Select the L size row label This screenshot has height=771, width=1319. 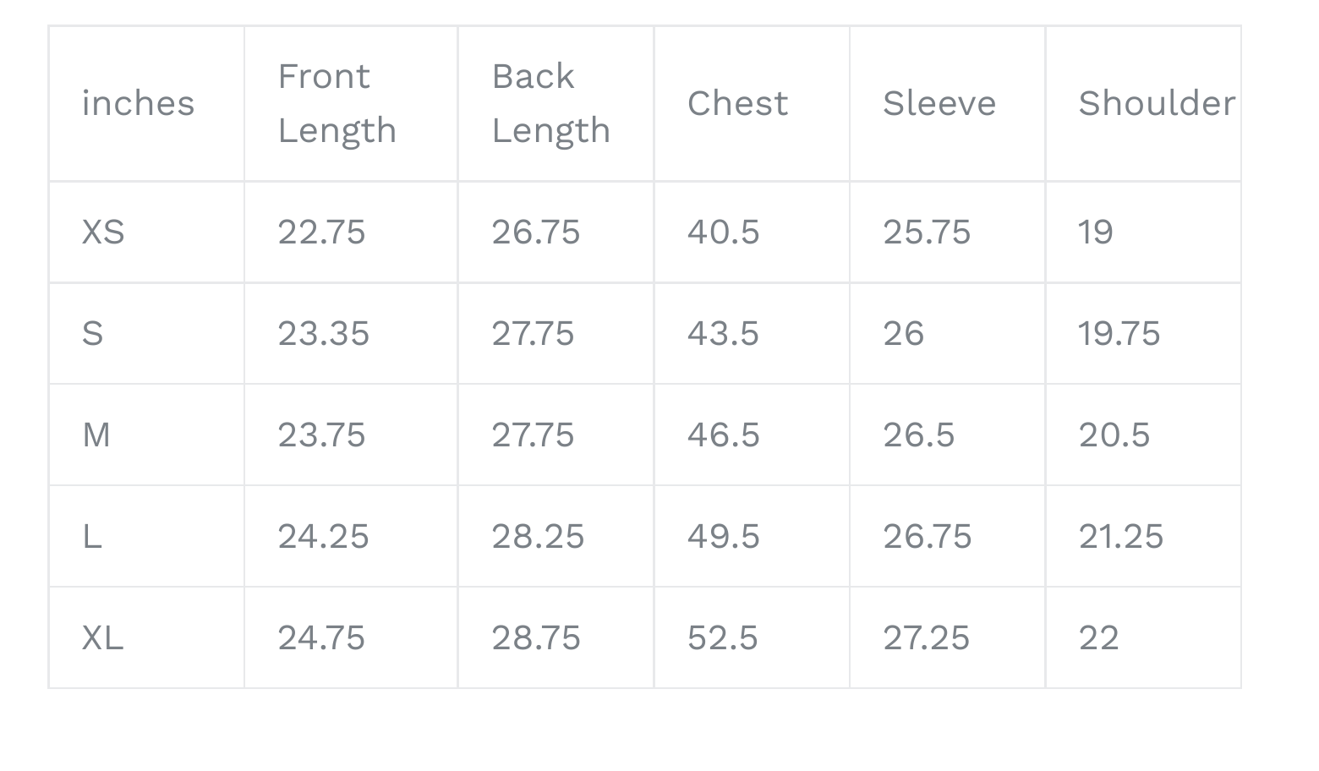(x=92, y=536)
